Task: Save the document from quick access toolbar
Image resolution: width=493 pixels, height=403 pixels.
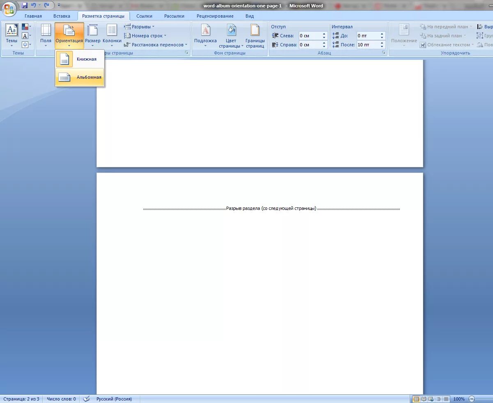Action: point(25,6)
